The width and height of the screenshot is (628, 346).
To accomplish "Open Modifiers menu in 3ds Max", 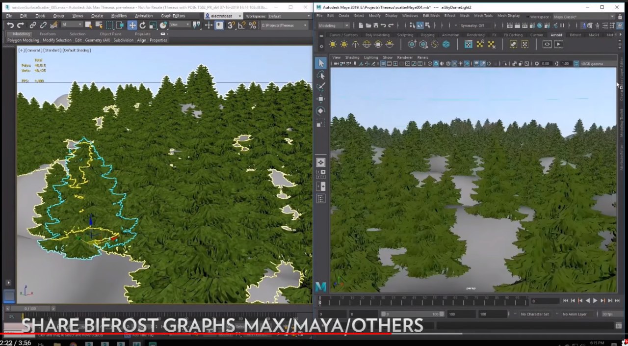I will (119, 16).
